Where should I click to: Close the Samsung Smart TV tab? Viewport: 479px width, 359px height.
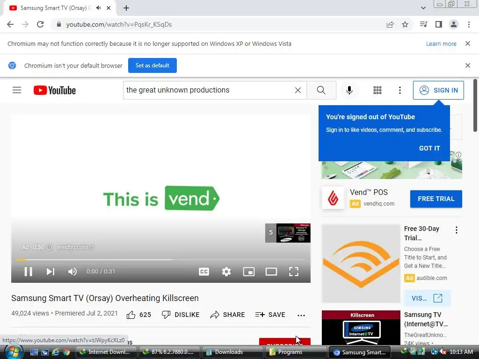coord(109,8)
